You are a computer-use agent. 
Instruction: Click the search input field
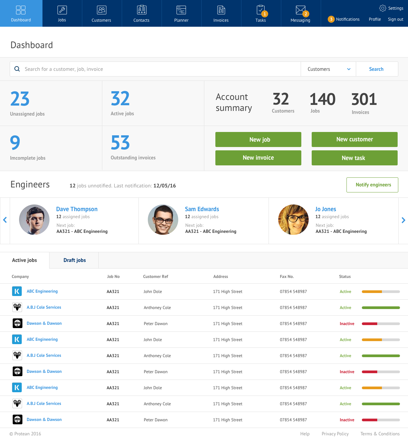click(156, 69)
